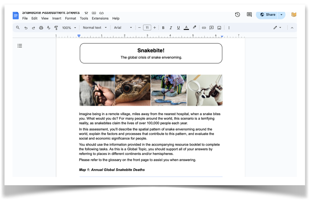Insert a link
Image resolution: width=310 pixels, height=201 pixels.
[204, 28]
